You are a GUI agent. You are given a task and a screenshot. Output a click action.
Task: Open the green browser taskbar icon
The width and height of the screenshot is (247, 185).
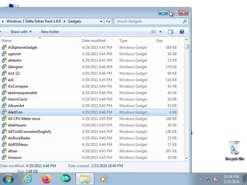coord(66,179)
